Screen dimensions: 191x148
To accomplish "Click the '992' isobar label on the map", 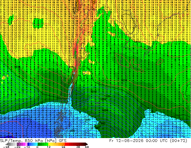I will [103, 124].
